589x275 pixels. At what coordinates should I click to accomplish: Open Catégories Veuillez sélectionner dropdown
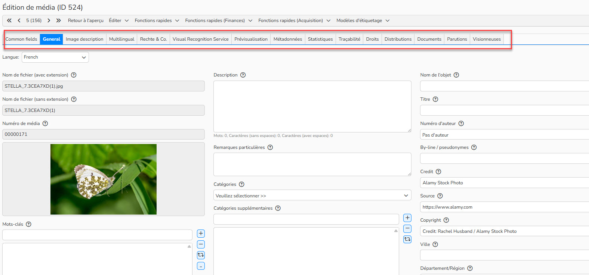[312, 196]
